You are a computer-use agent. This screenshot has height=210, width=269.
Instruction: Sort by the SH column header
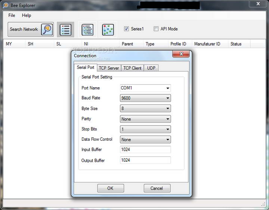(x=40, y=44)
